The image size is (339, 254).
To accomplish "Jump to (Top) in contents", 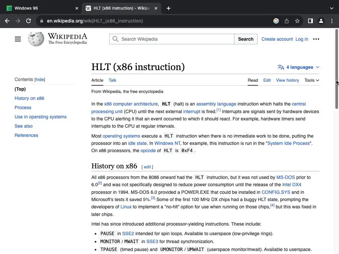I will pyautogui.click(x=20, y=89).
